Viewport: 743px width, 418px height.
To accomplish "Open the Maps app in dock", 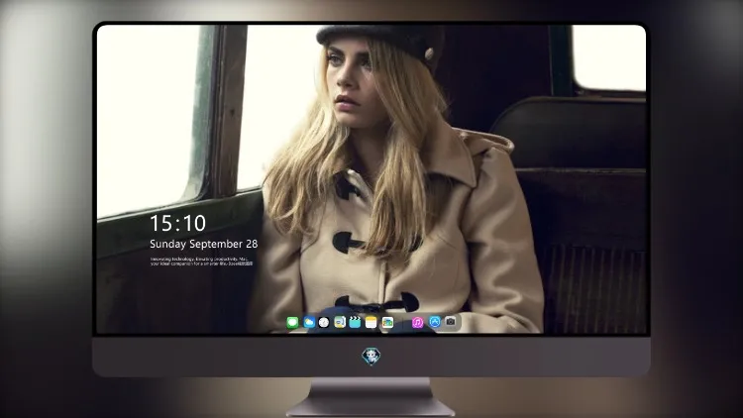I will point(340,323).
